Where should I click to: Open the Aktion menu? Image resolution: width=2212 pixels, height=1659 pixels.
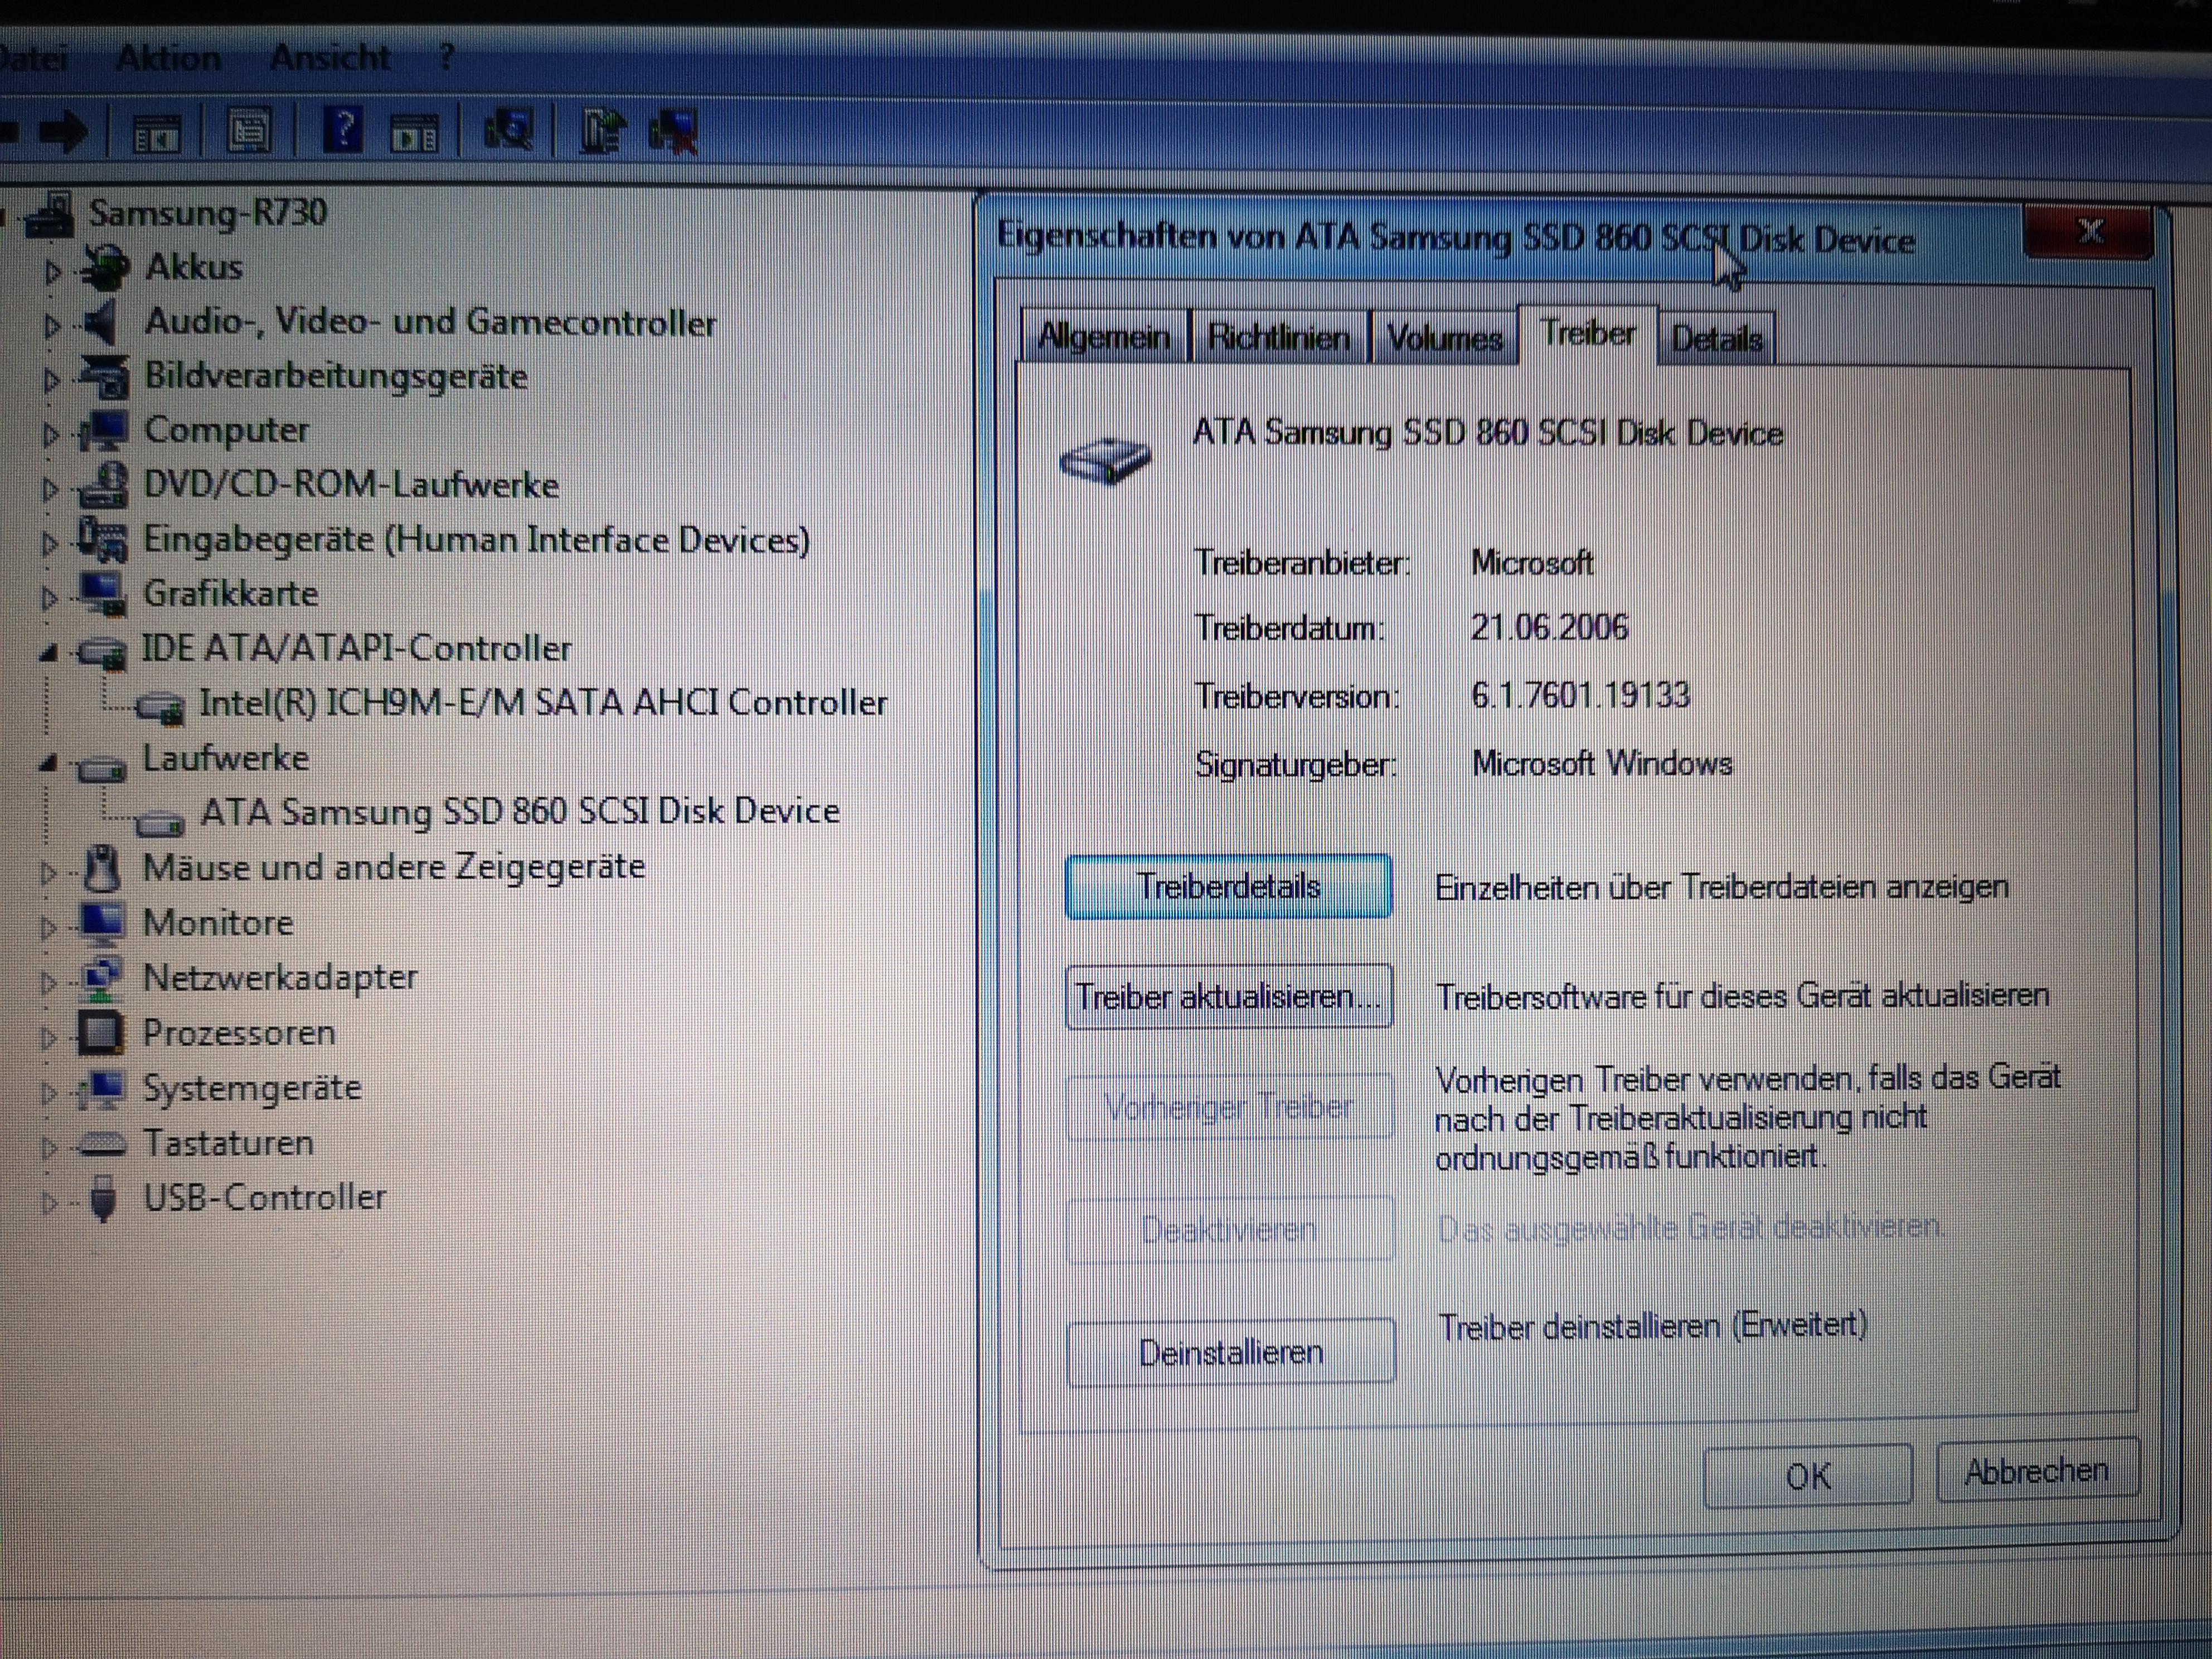tap(168, 58)
